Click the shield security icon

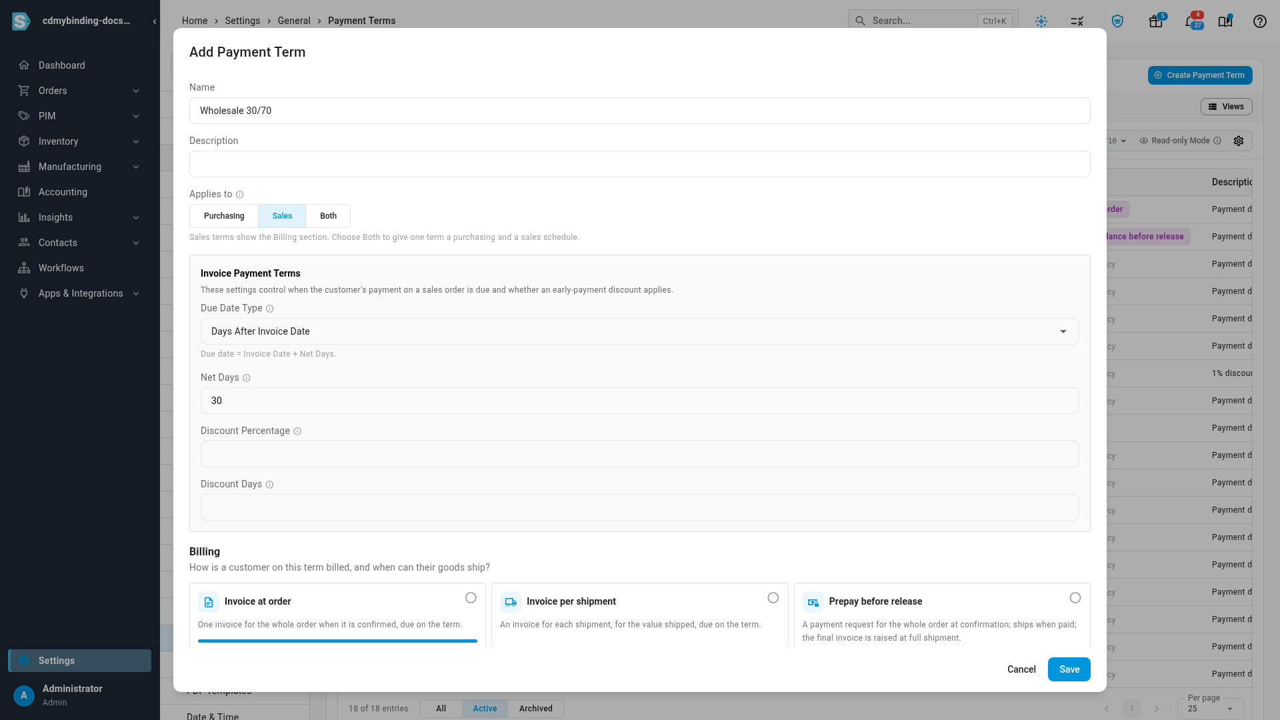(1118, 21)
